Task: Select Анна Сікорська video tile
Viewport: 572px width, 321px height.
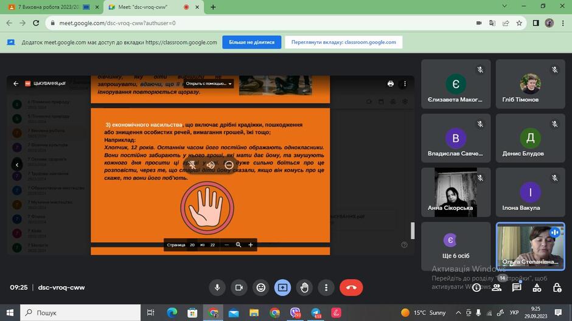Action: click(456, 192)
